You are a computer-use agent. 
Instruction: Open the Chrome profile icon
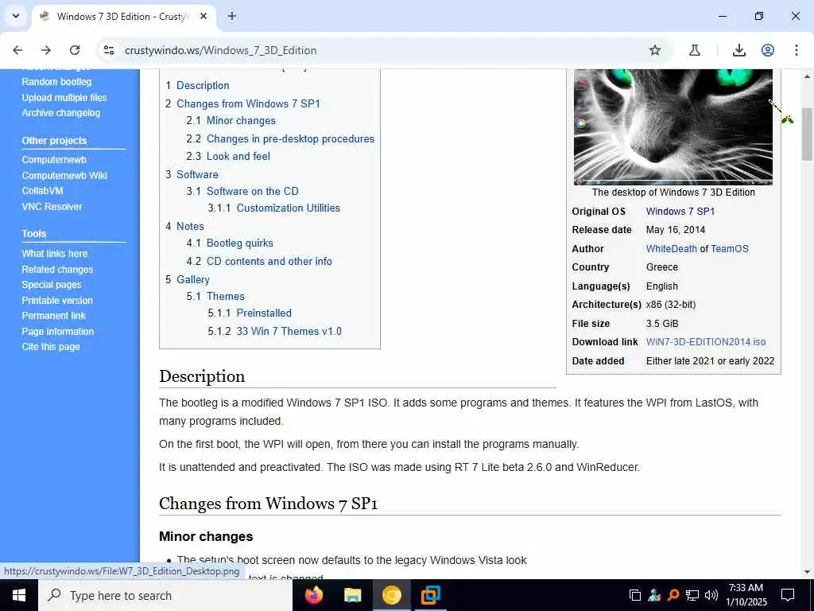point(768,50)
